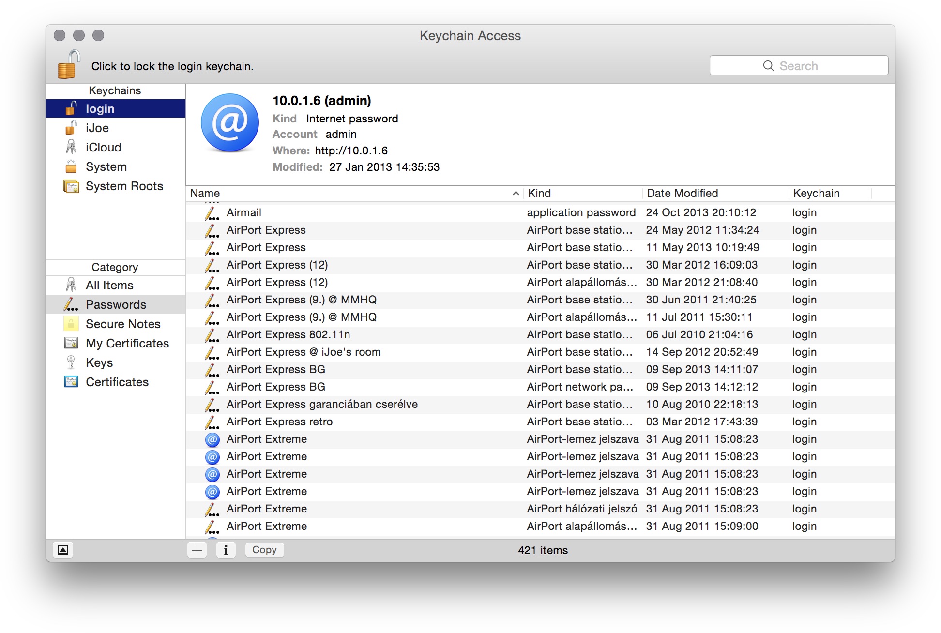Click date 06 Jul 2010 21:04:16
941x633 pixels.
(x=699, y=335)
